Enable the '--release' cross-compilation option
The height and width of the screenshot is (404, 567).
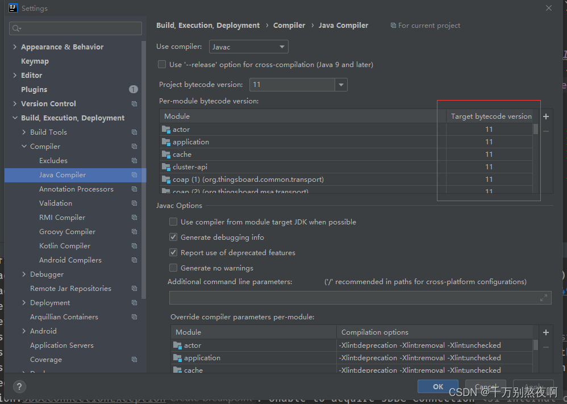point(162,64)
